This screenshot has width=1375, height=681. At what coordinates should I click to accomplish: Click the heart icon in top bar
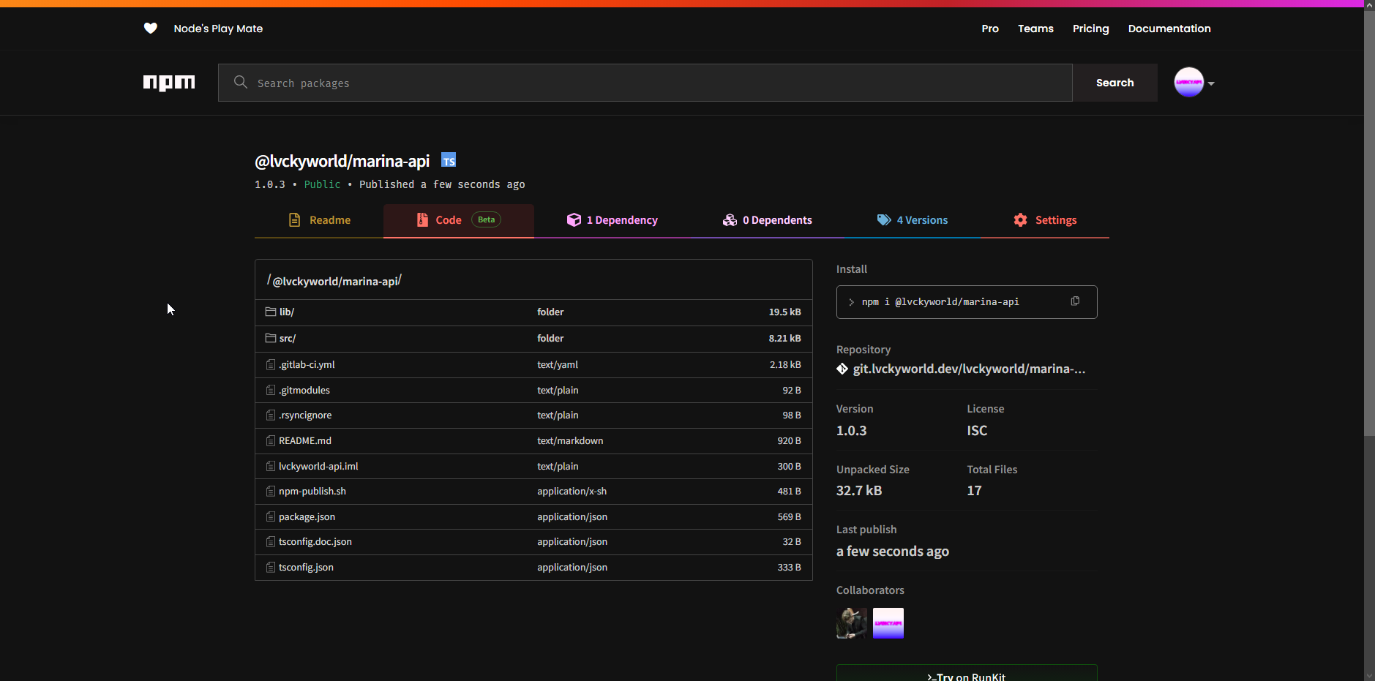(x=151, y=29)
